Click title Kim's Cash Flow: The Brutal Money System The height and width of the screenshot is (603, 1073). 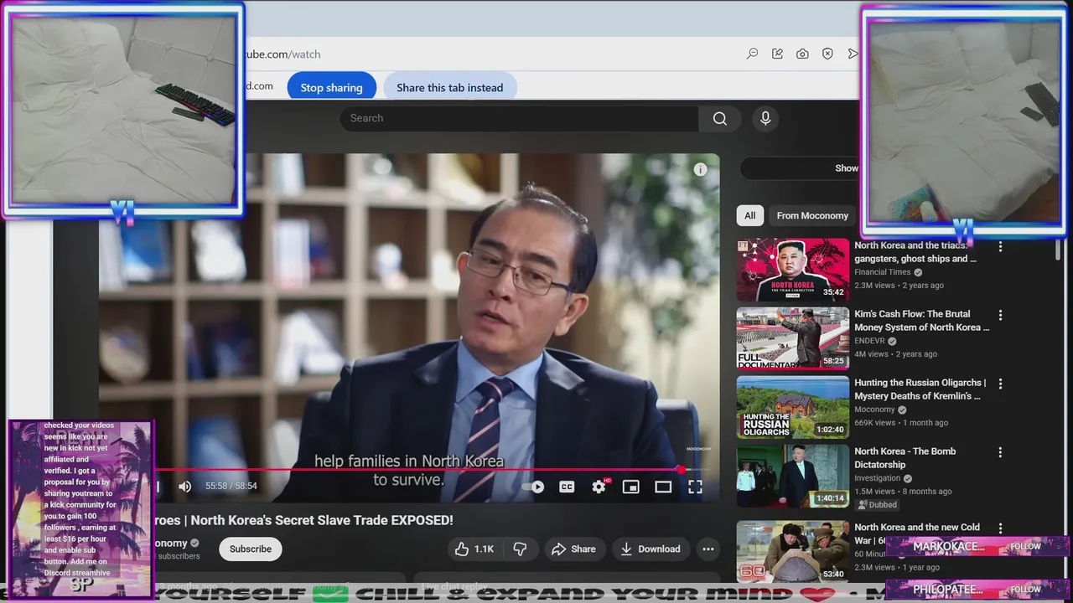coord(922,321)
